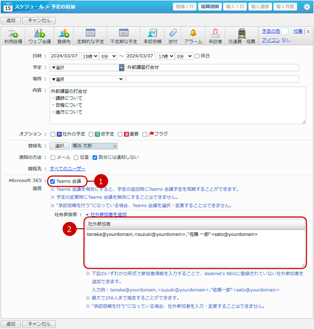Toggle the 終日 all-day checkbox
Image resolution: width=314 pixels, height=329 pixels.
pos(197,56)
